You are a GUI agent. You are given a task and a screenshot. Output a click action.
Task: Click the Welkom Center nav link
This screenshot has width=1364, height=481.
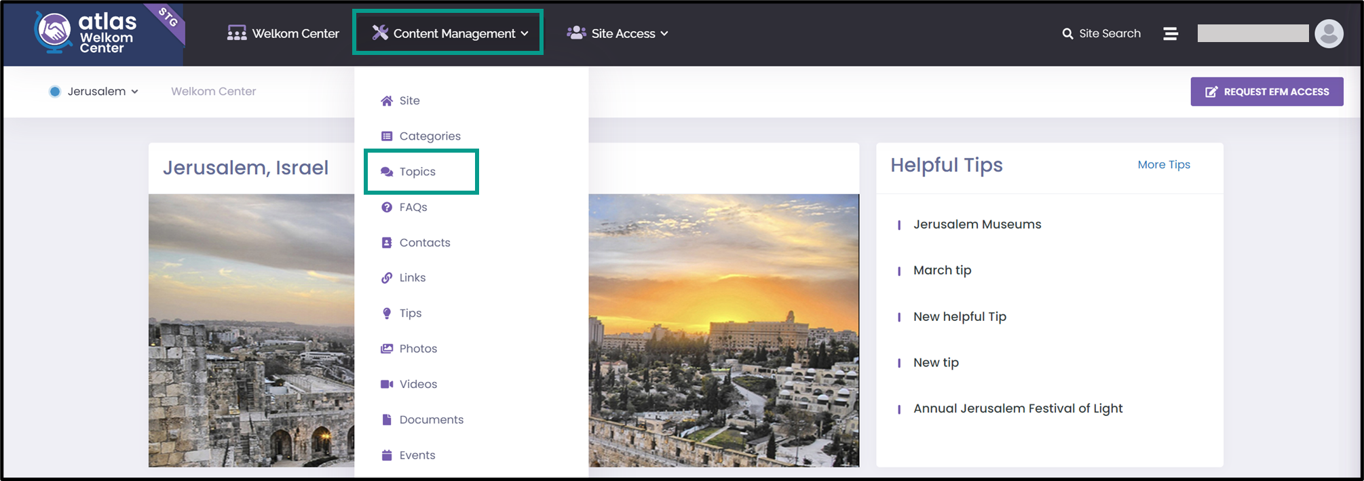tap(283, 33)
